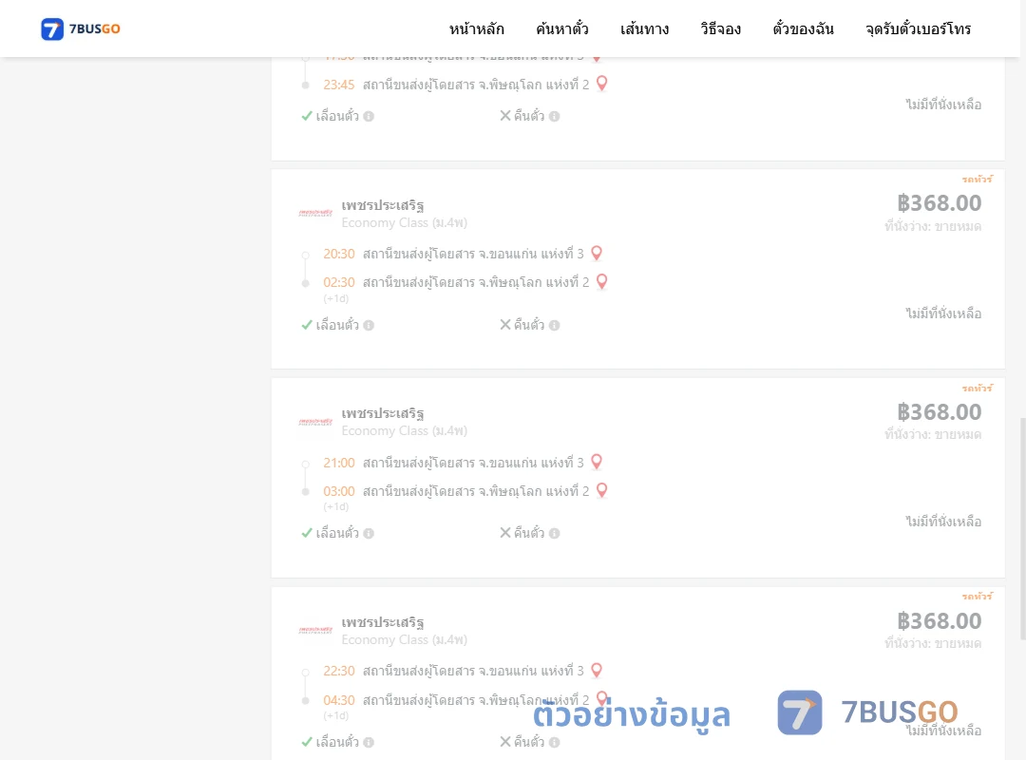1026x760 pixels.
Task: Open the ค้นหาตั๋ว menu item
Action: 562,28
